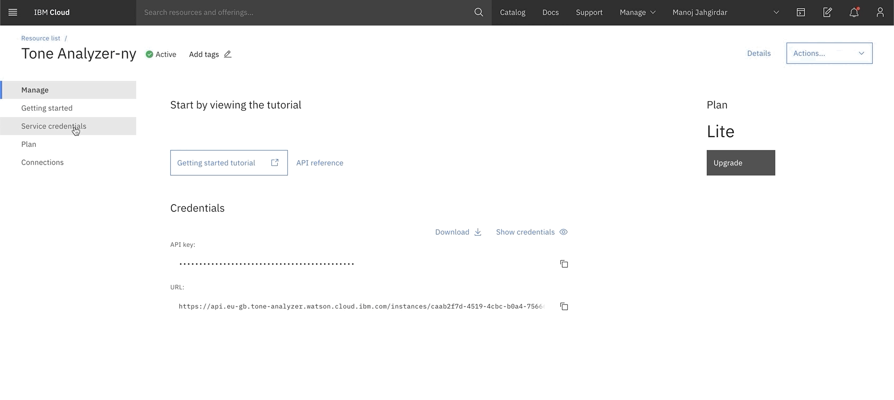The image size is (894, 400).
Task: Open the cost estimator icon
Action: (827, 12)
